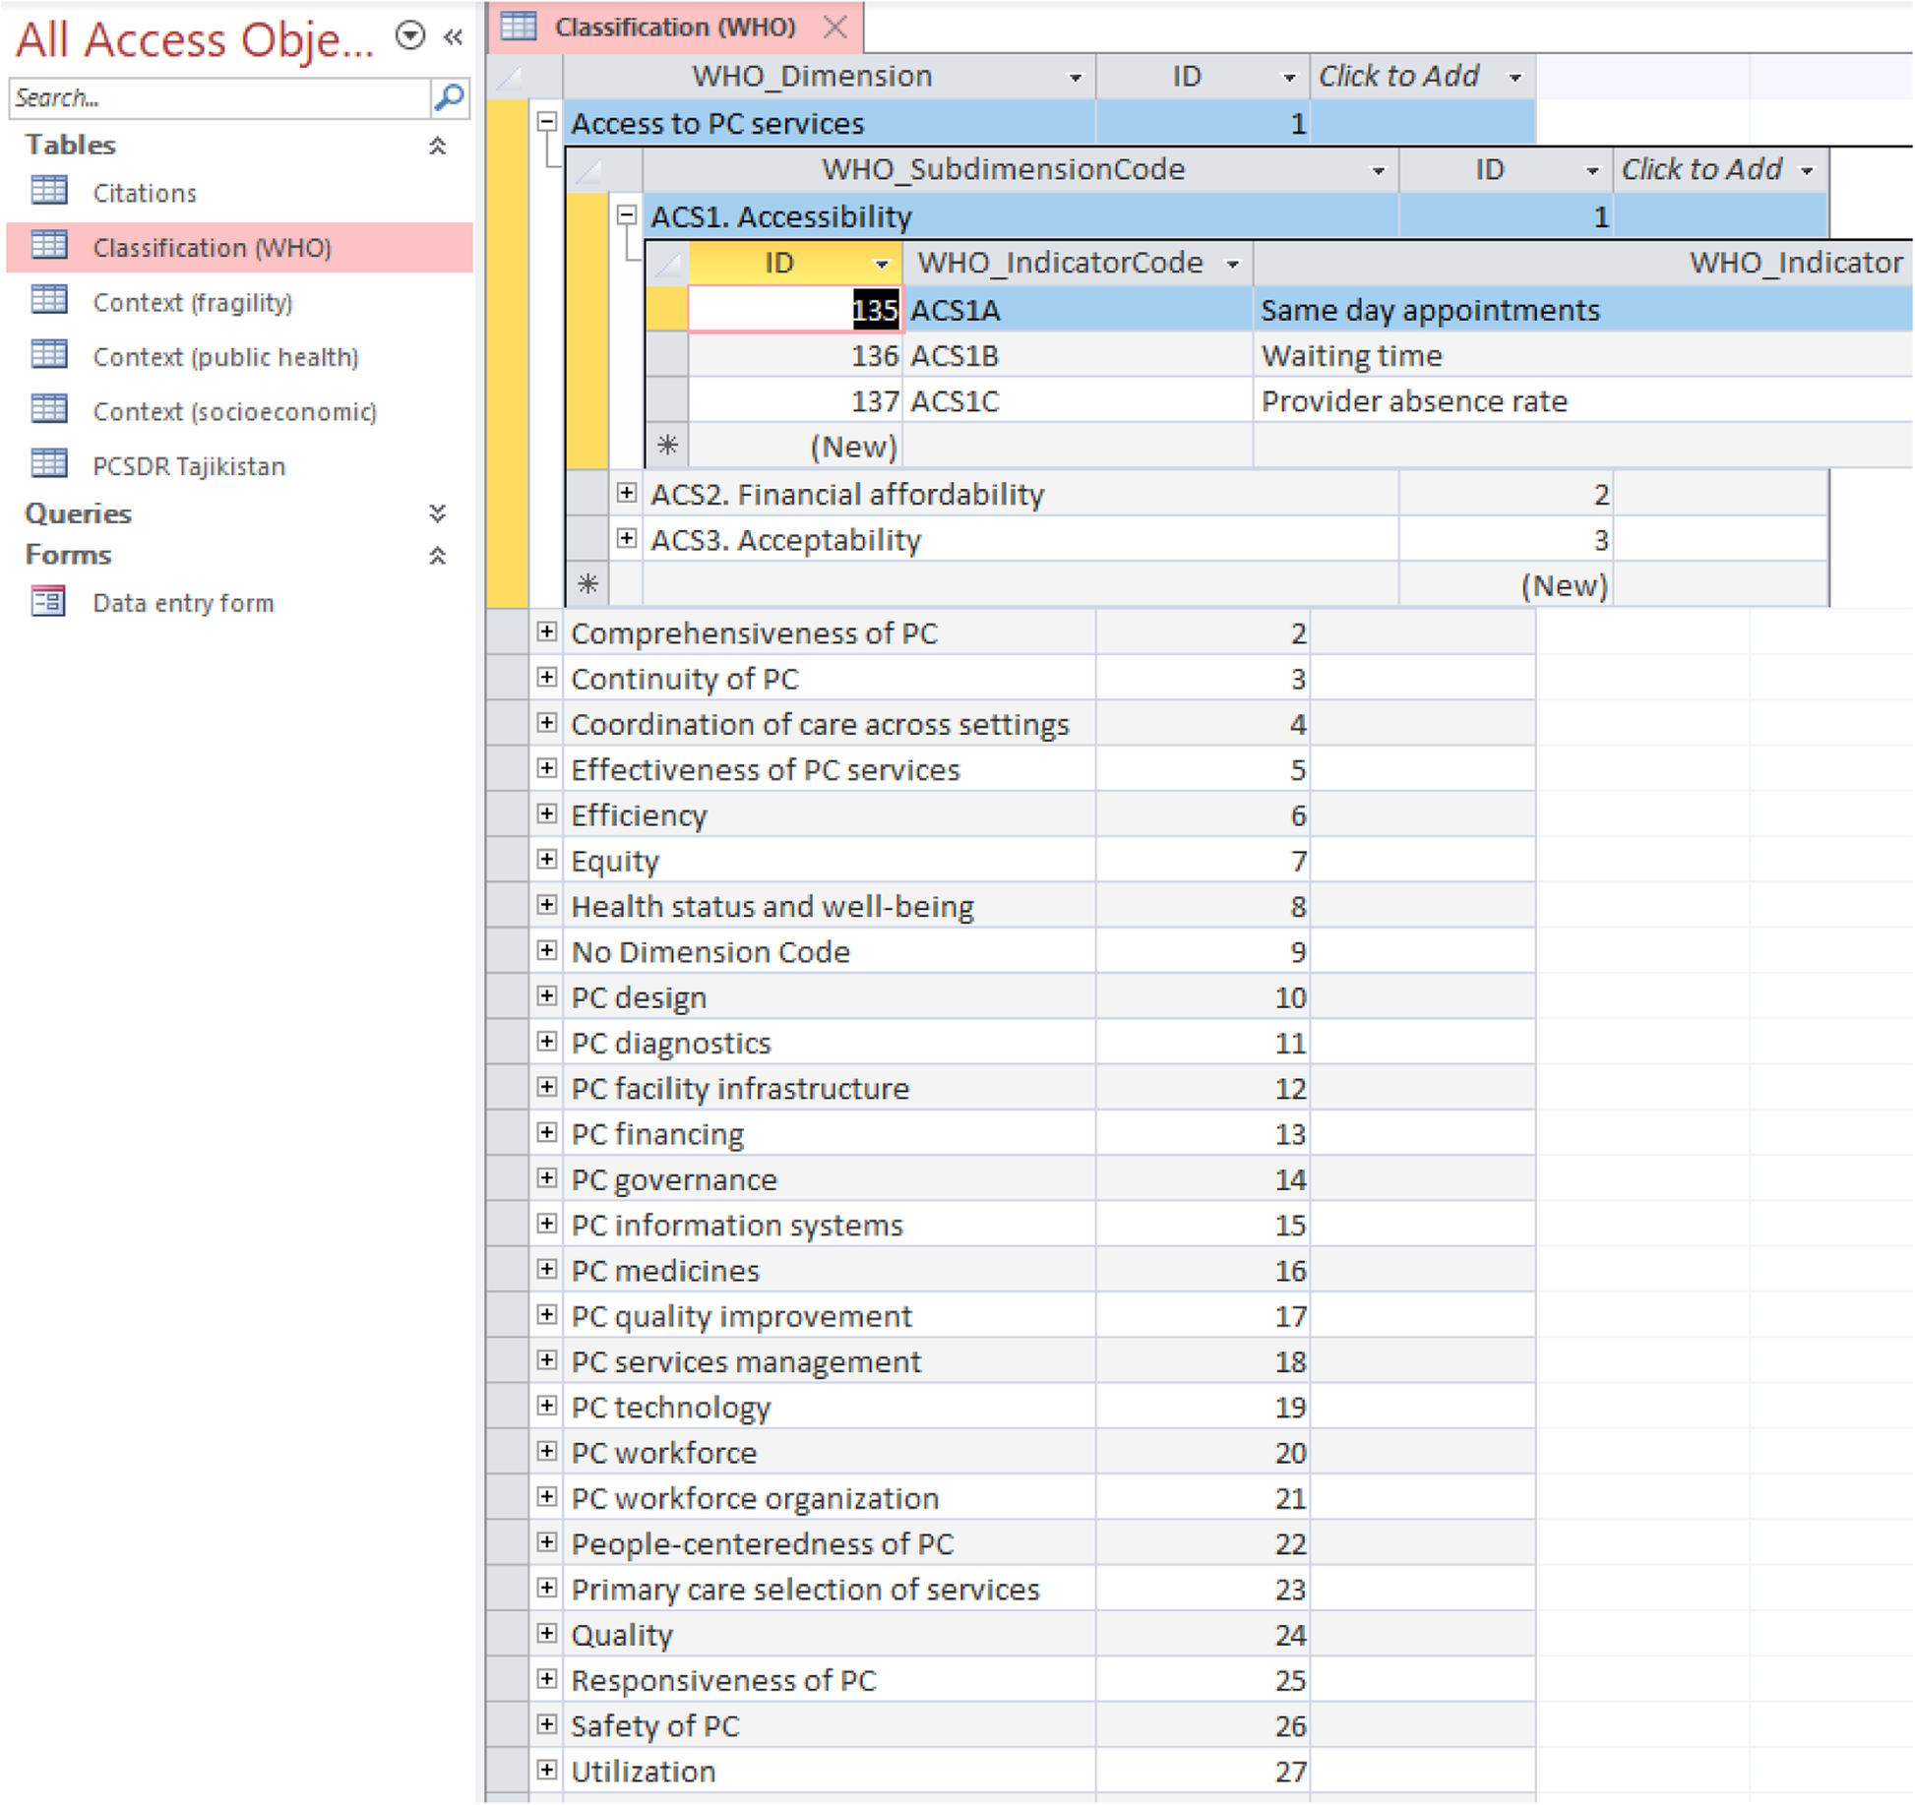Click the Context (public health) table icon

(x=49, y=356)
